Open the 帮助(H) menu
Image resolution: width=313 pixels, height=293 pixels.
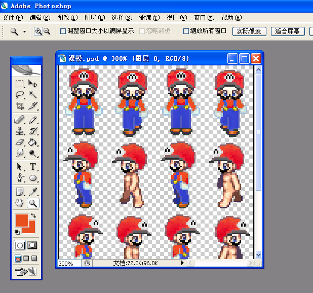pos(231,18)
